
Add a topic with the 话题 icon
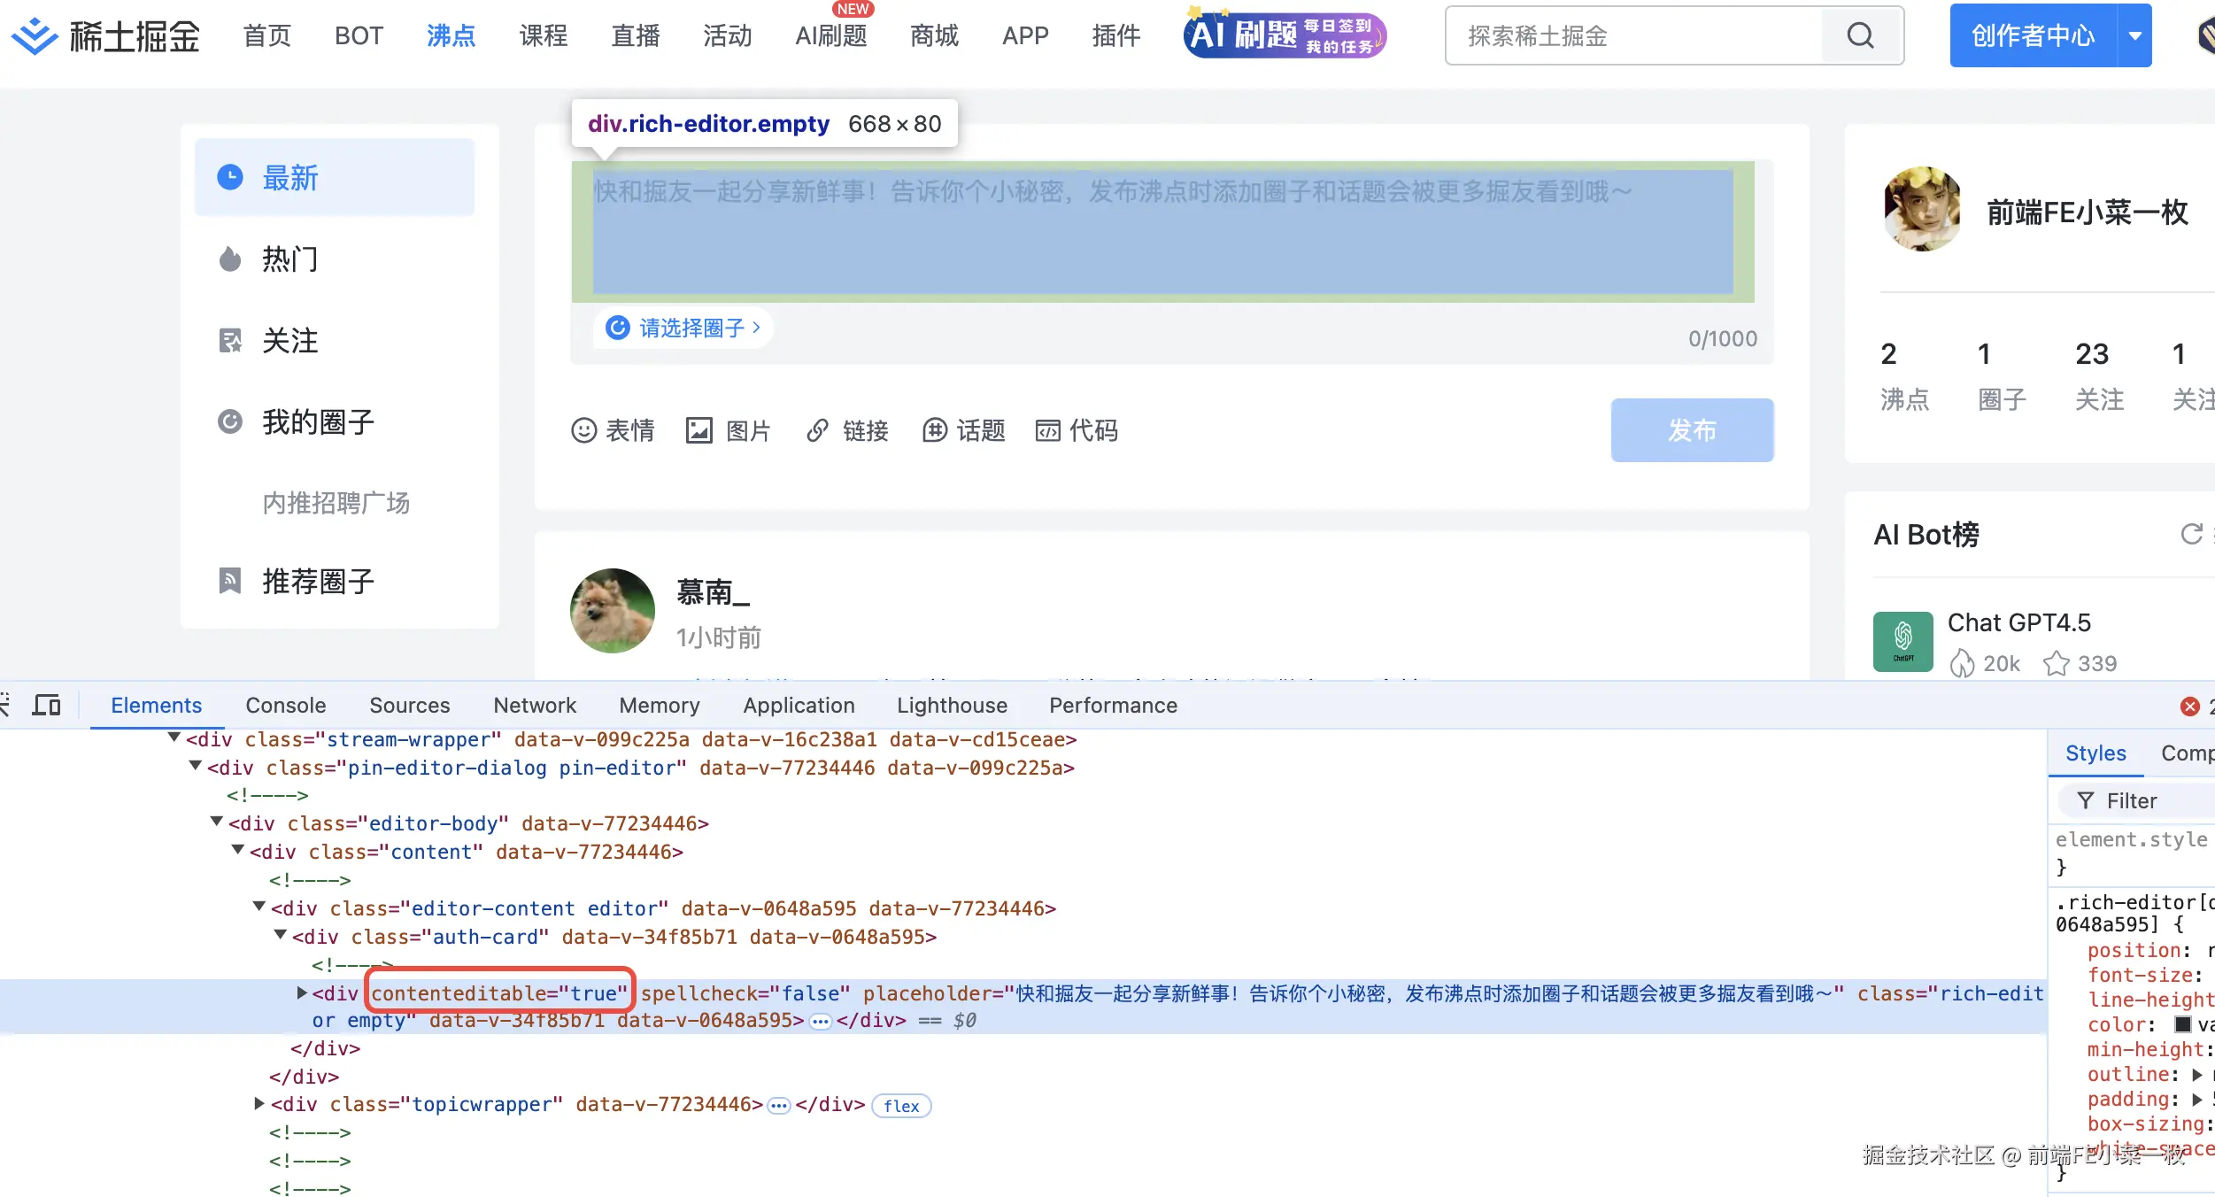click(x=935, y=430)
